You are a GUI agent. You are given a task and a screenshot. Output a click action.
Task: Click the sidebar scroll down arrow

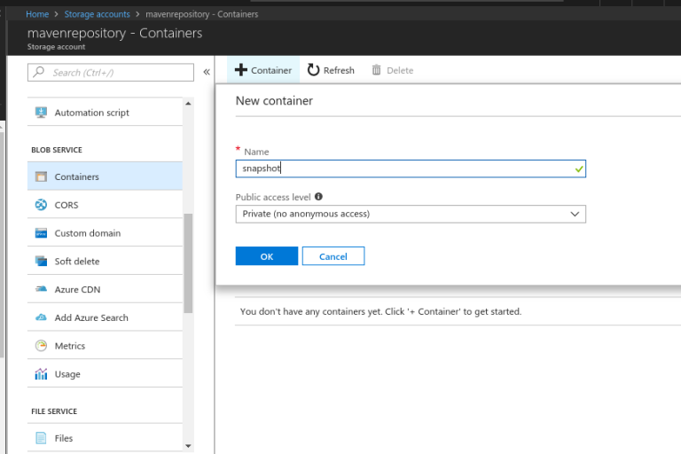tap(188, 446)
